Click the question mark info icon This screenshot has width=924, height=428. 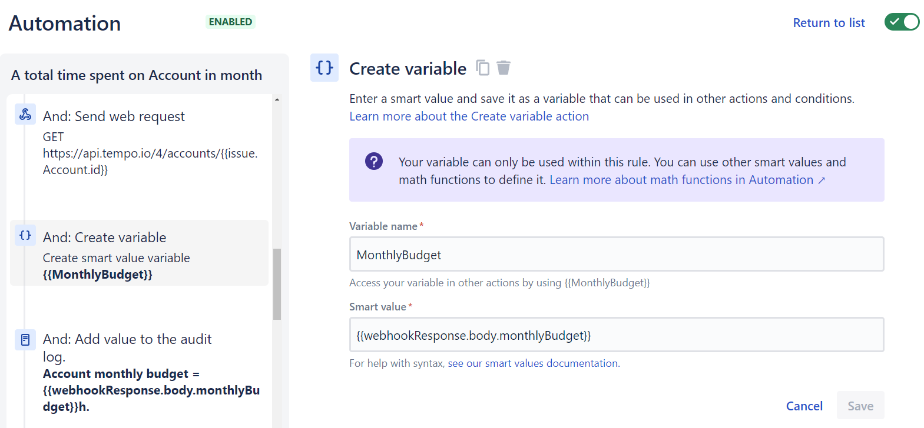coord(374,161)
